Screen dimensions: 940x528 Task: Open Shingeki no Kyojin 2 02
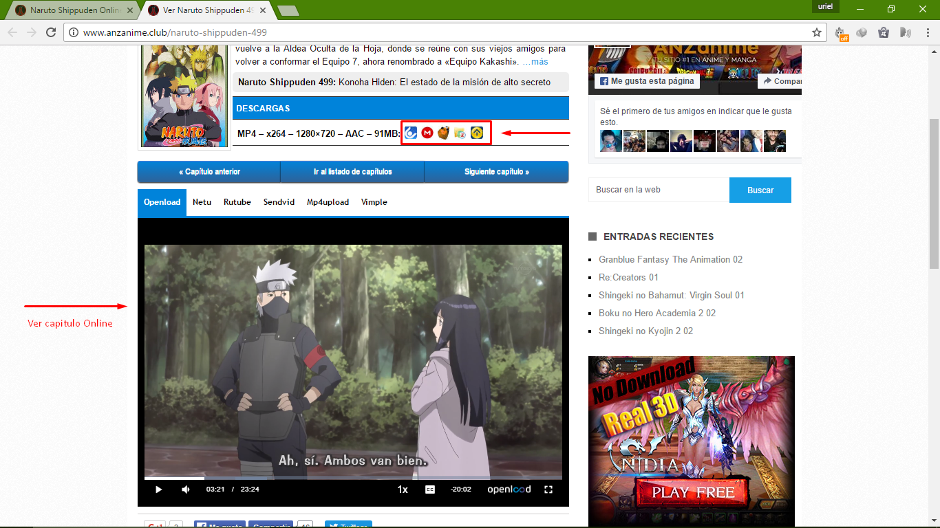pos(645,331)
